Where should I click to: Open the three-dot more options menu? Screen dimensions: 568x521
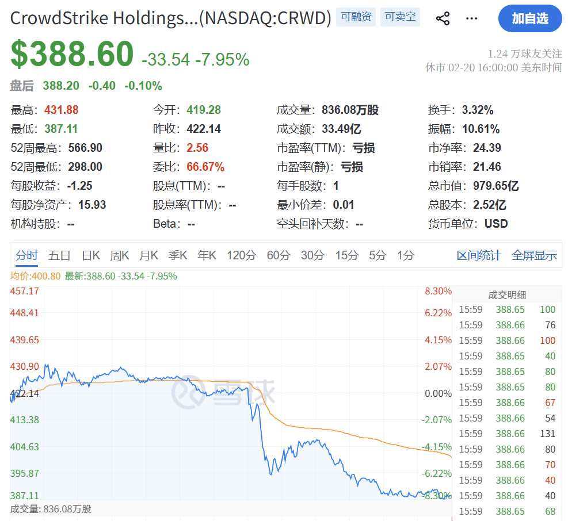coord(471,18)
